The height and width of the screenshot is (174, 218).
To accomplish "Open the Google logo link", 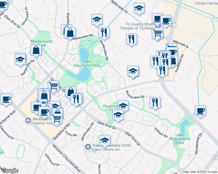I will [10, 171].
